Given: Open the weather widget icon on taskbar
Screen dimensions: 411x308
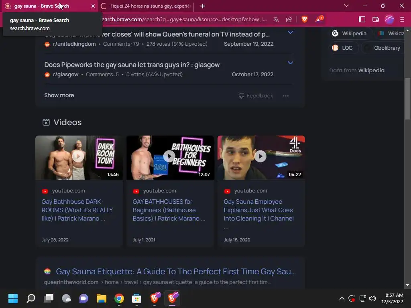Looking at the screenshot, I should 66,298.
